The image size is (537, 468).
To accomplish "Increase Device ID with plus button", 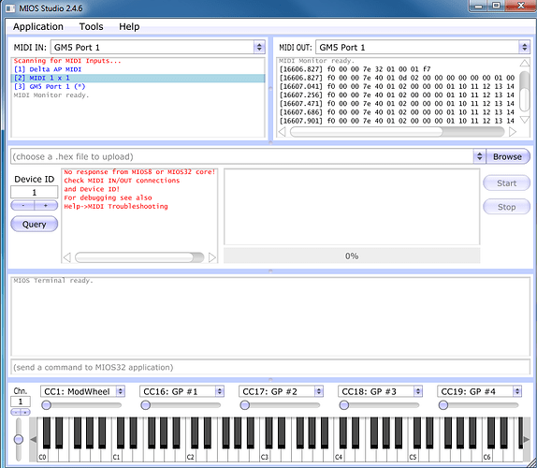I will coord(46,205).
